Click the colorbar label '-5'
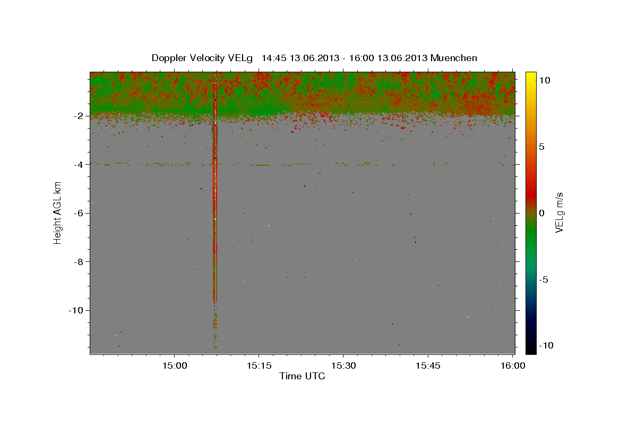637x425 pixels. click(544, 279)
